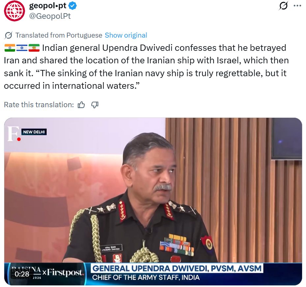Click the 0:28 video duration label

(x=22, y=274)
